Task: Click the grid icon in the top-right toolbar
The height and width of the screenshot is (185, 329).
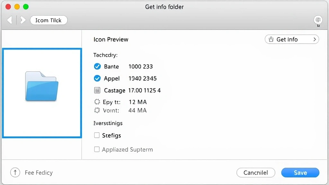Action: (318, 20)
